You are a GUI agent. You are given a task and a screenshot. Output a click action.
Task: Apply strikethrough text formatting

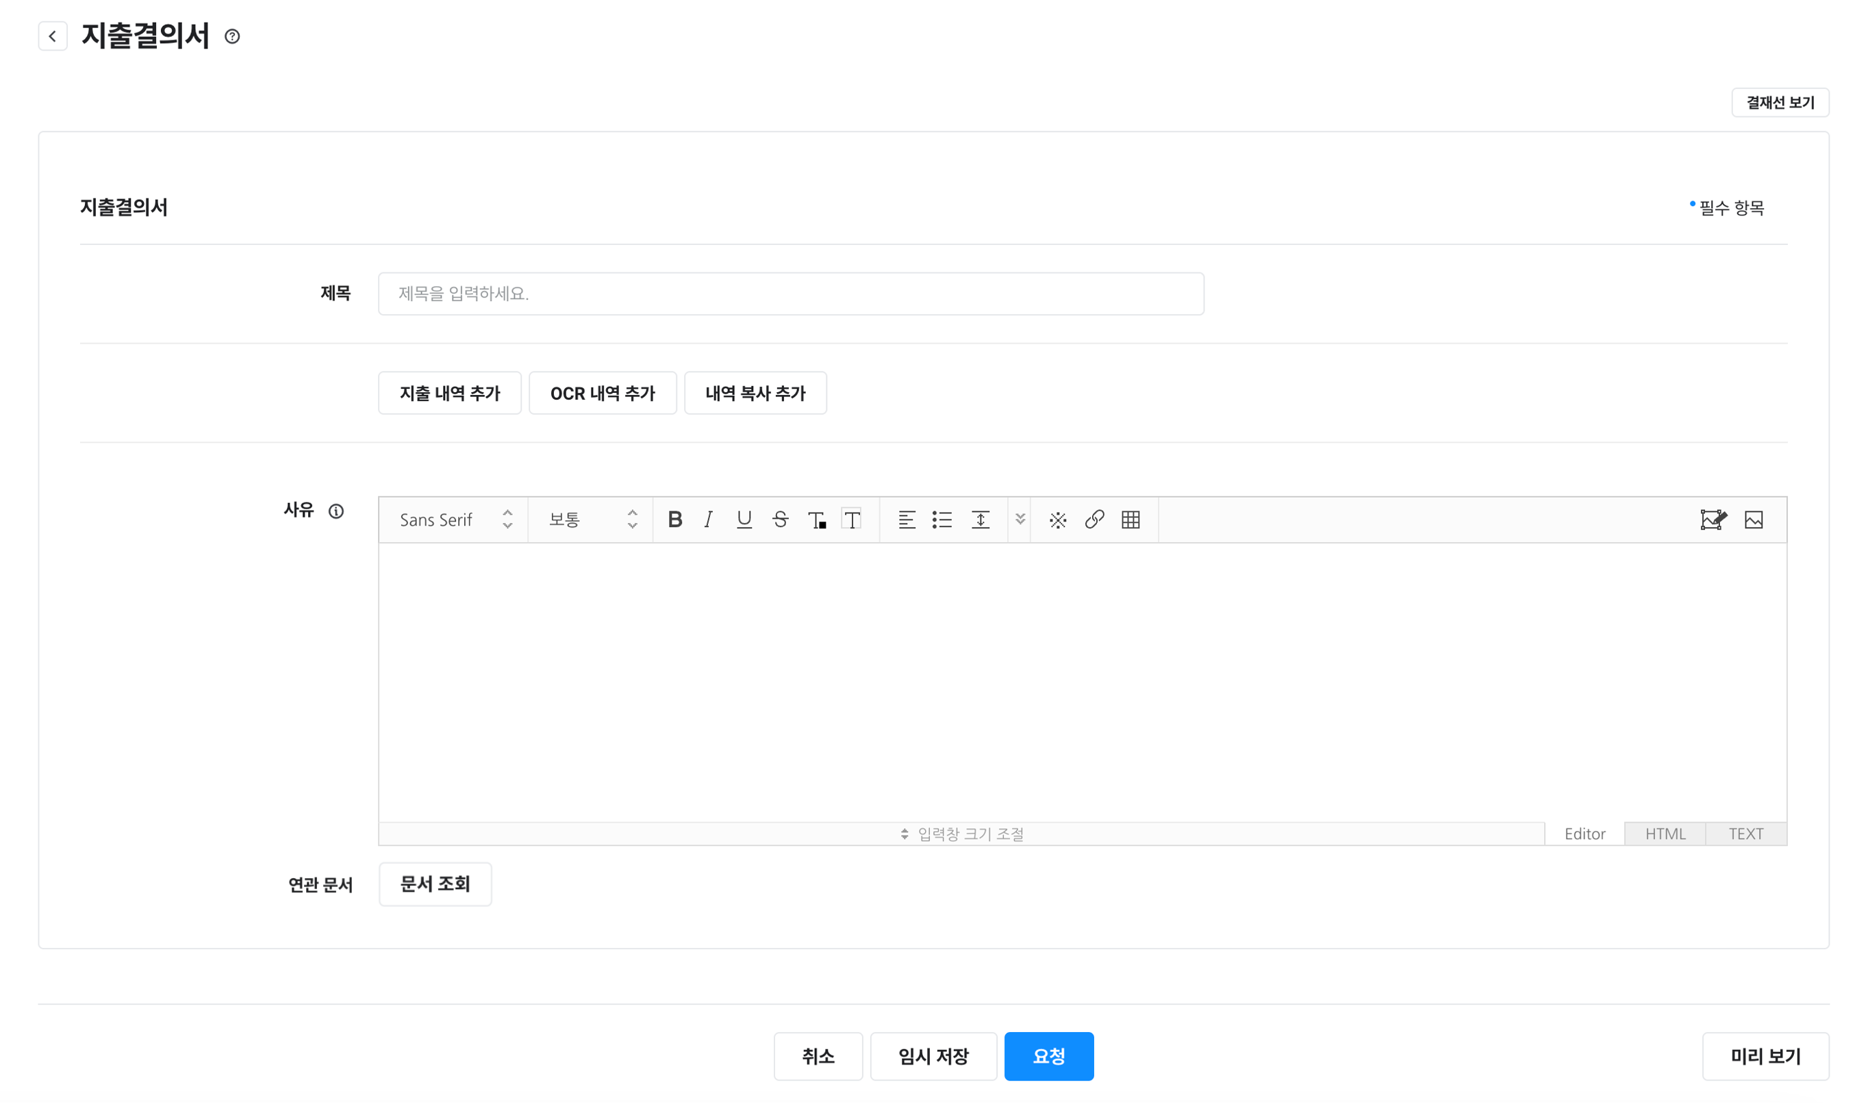click(x=780, y=519)
